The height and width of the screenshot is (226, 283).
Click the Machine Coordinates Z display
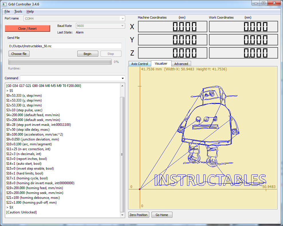tap(172, 53)
